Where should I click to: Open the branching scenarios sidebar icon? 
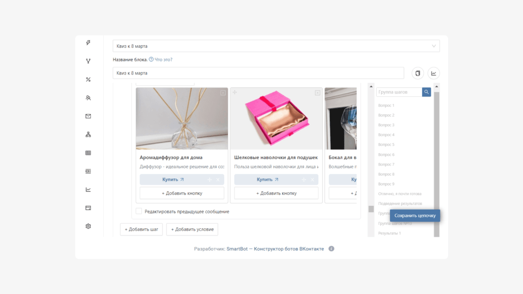click(88, 61)
